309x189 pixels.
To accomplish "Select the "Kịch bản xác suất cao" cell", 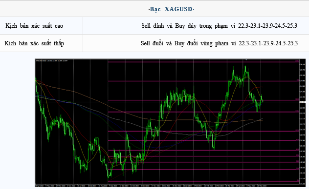I will [42, 26].
